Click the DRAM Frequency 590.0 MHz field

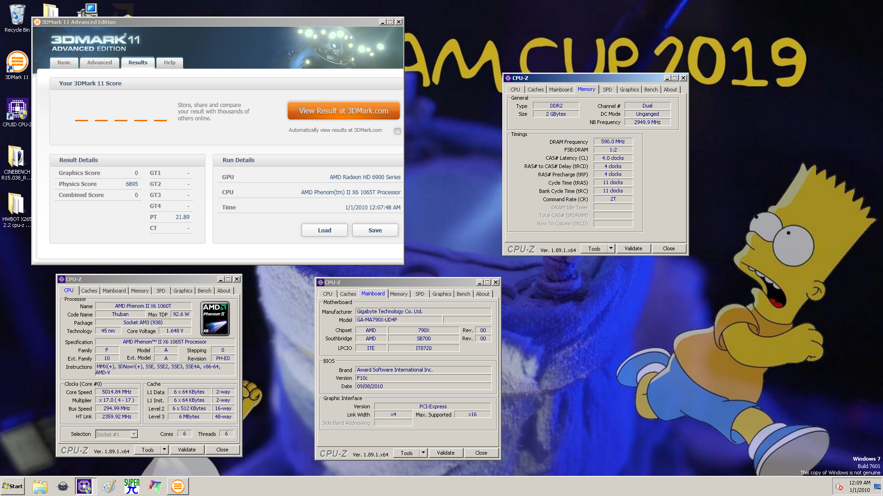coord(613,141)
